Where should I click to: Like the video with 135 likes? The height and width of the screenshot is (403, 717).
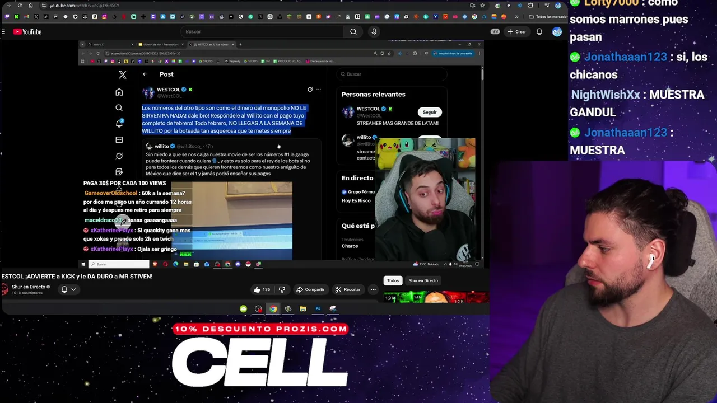pos(262,289)
